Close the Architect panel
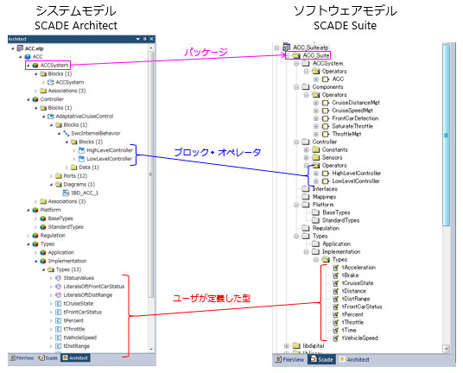 point(151,39)
